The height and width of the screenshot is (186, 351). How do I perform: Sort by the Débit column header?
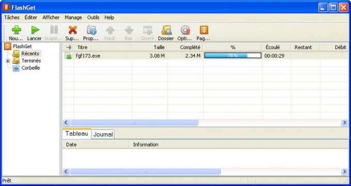(334, 48)
